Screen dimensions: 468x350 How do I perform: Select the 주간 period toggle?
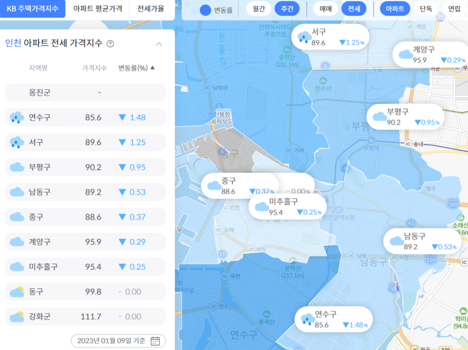287,8
